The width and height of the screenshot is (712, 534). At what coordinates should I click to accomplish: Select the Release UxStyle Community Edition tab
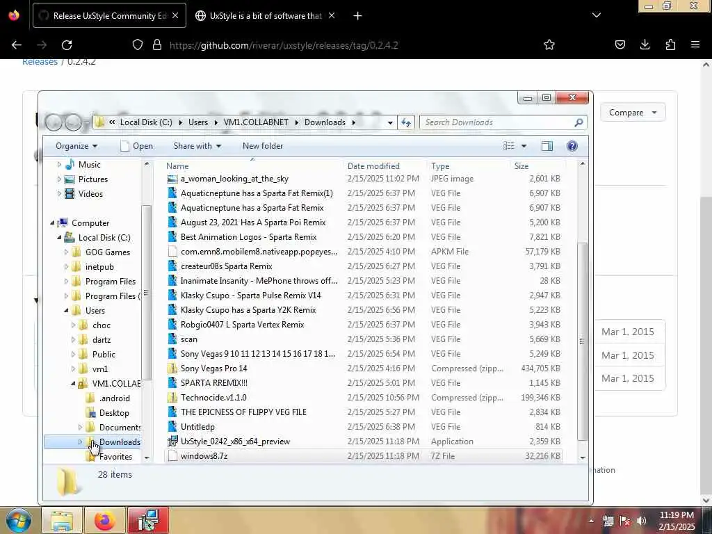pos(109,15)
